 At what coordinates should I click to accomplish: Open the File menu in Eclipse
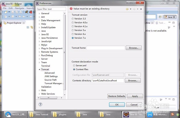click(x=5, y=8)
